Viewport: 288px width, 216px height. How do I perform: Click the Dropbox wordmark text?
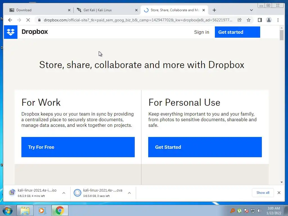[x=35, y=32]
